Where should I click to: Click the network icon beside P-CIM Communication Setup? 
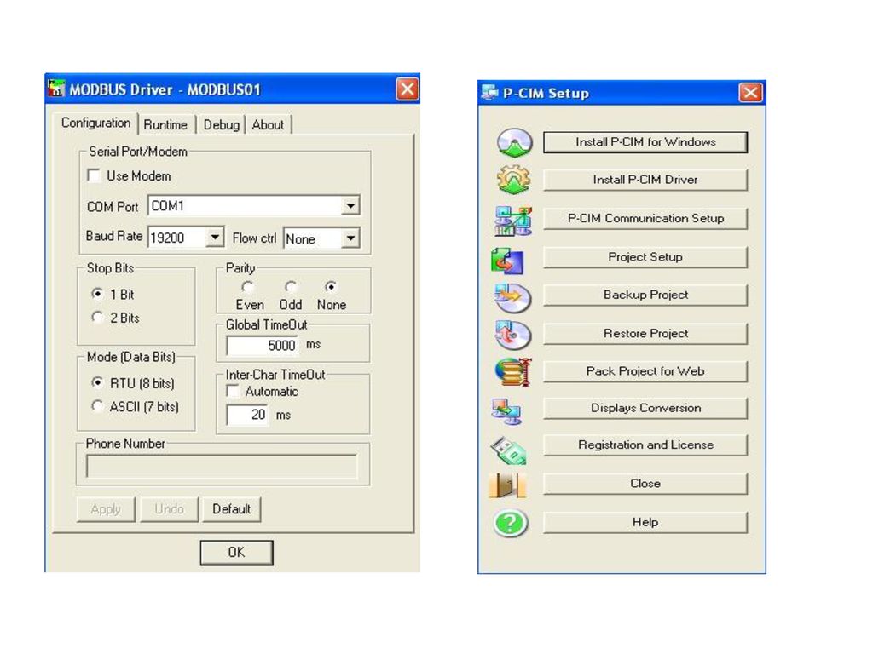(512, 221)
